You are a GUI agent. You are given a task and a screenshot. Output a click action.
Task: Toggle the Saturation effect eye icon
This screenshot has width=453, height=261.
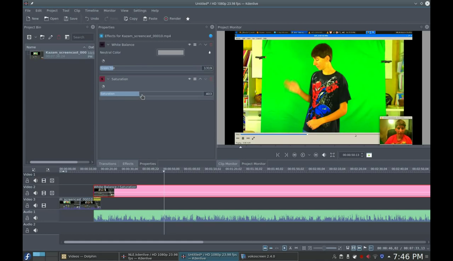189,79
